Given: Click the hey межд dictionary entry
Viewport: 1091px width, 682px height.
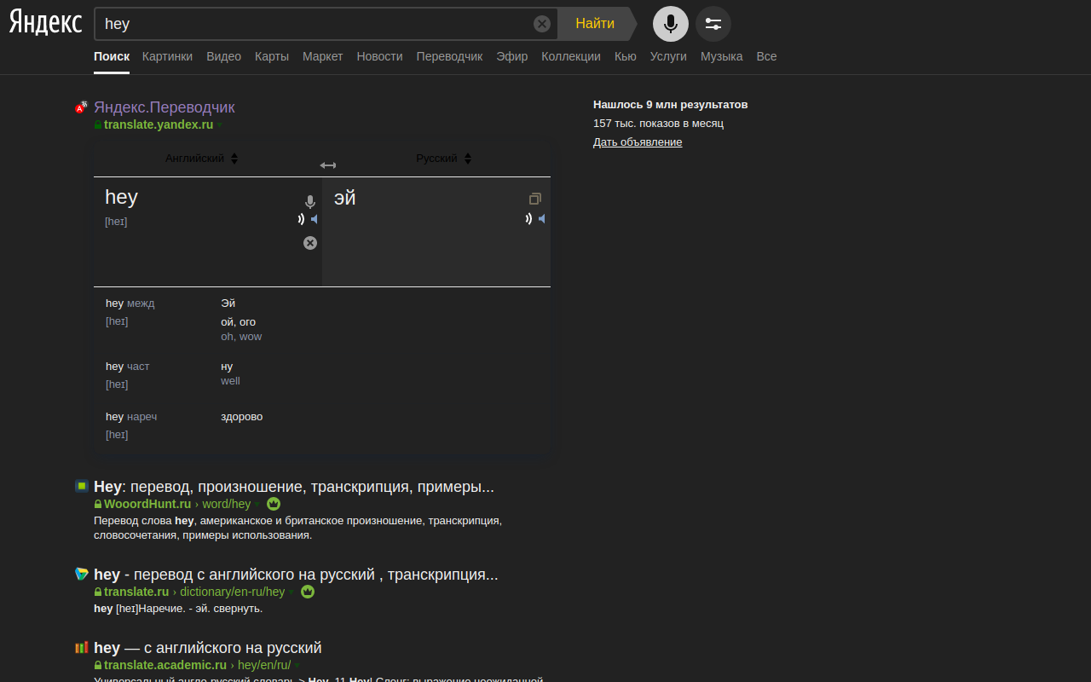Looking at the screenshot, I should pos(130,303).
